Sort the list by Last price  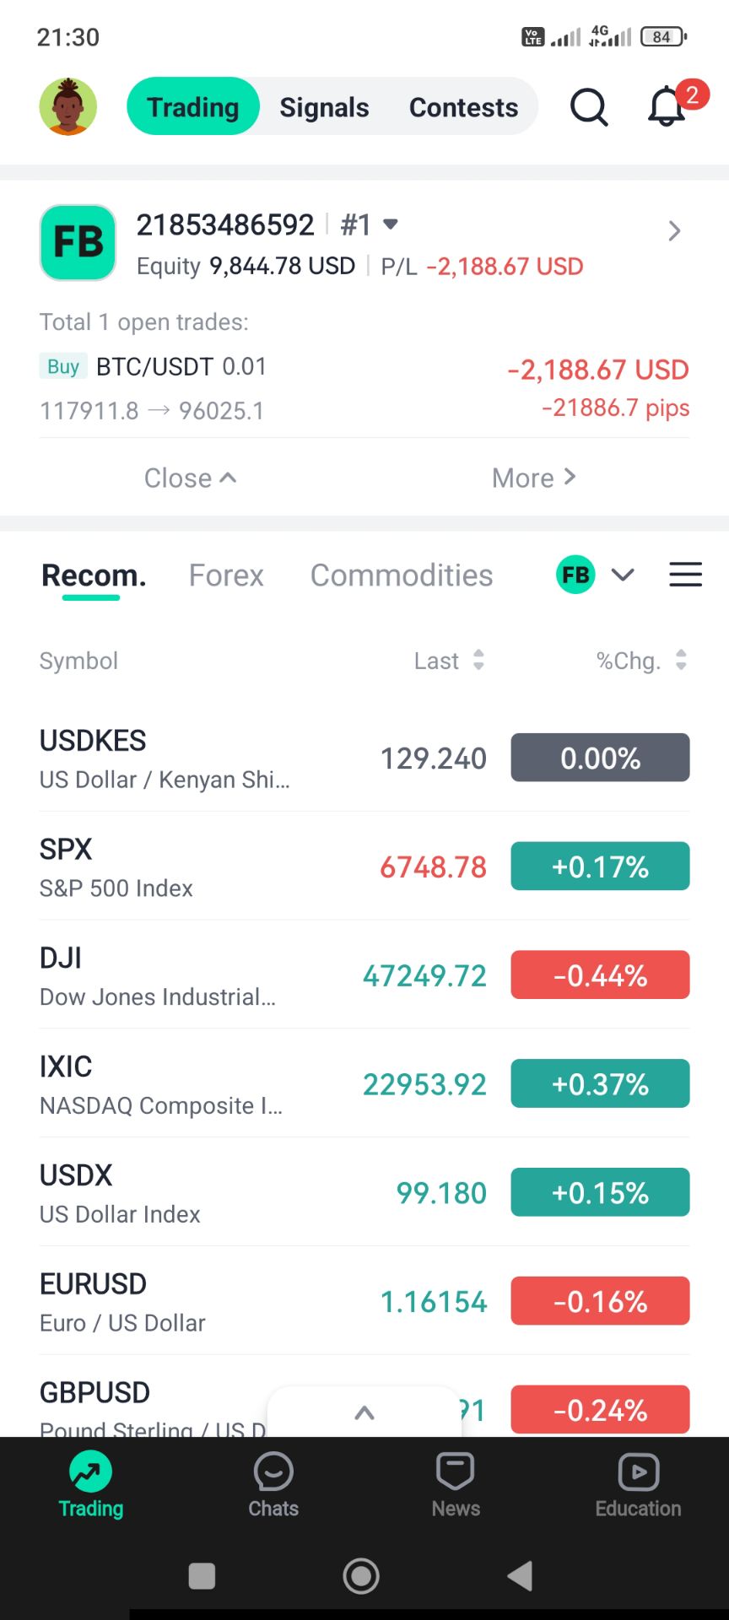pyautogui.click(x=449, y=661)
